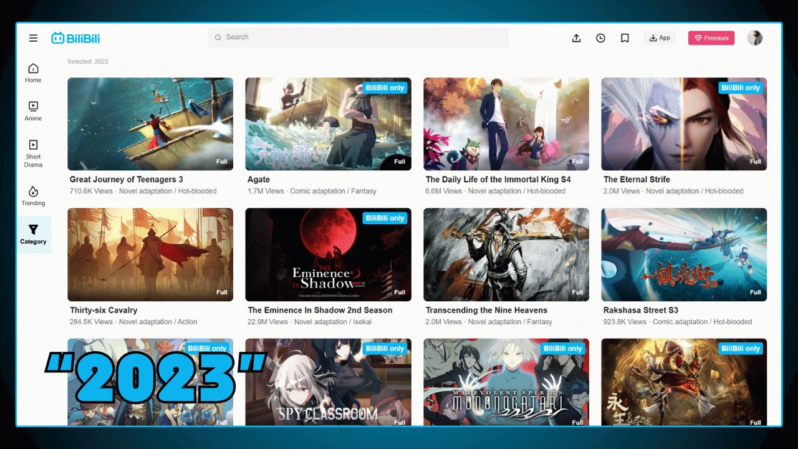The image size is (798, 449).
Task: Open the hamburger menu icon
Action: coord(33,38)
